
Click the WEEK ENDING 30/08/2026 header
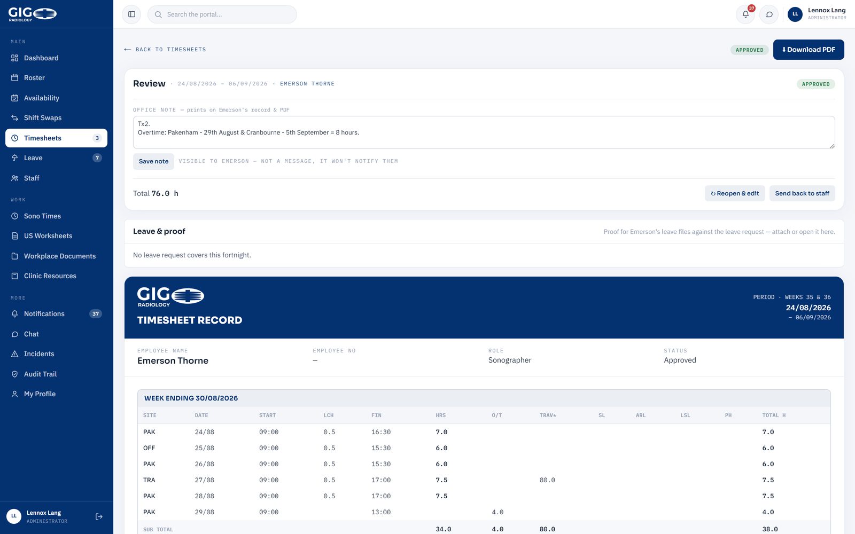[x=191, y=398]
